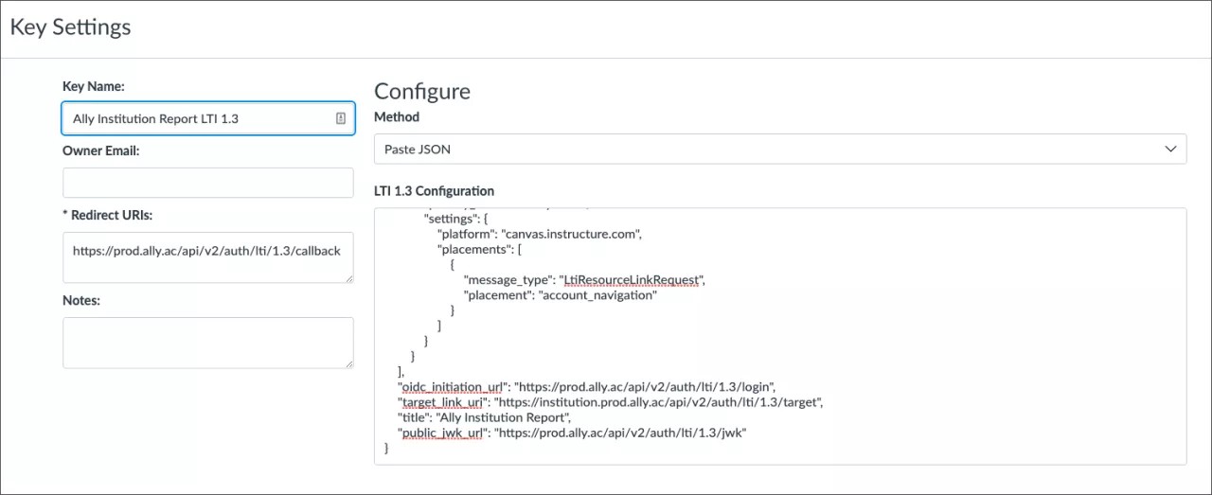The height and width of the screenshot is (495, 1212).
Task: Click inside the Redirect URIs callback text
Action: (206, 251)
